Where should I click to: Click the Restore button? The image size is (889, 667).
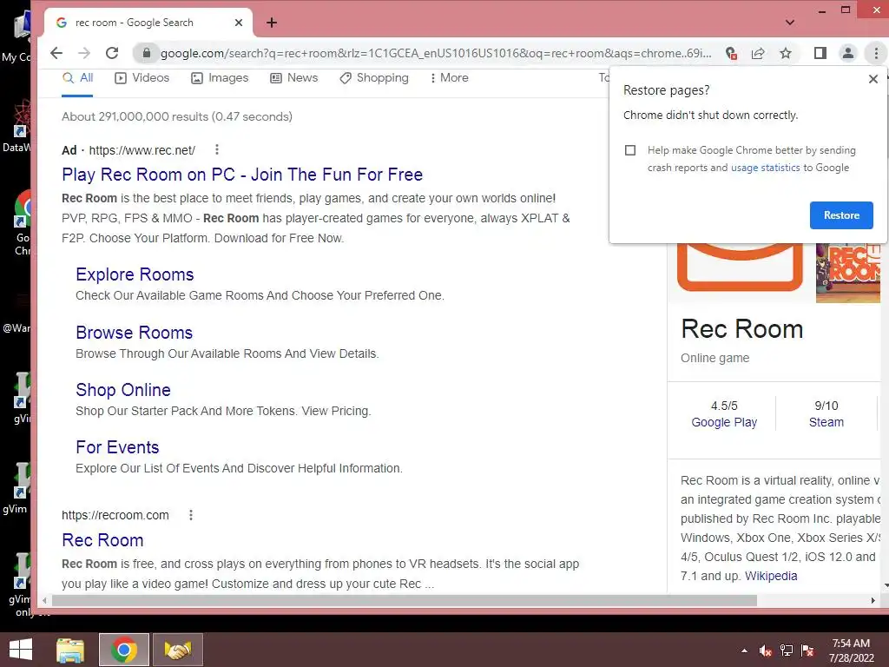[x=841, y=215]
